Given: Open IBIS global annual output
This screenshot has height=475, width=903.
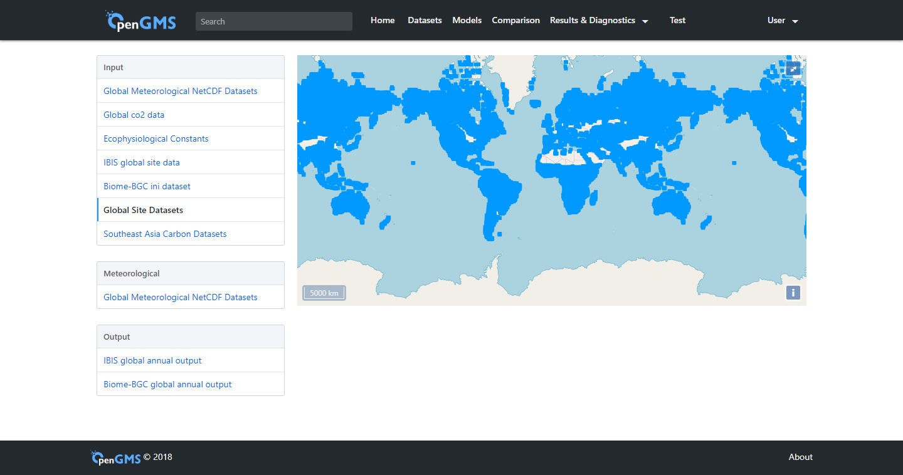Looking at the screenshot, I should tap(152, 360).
